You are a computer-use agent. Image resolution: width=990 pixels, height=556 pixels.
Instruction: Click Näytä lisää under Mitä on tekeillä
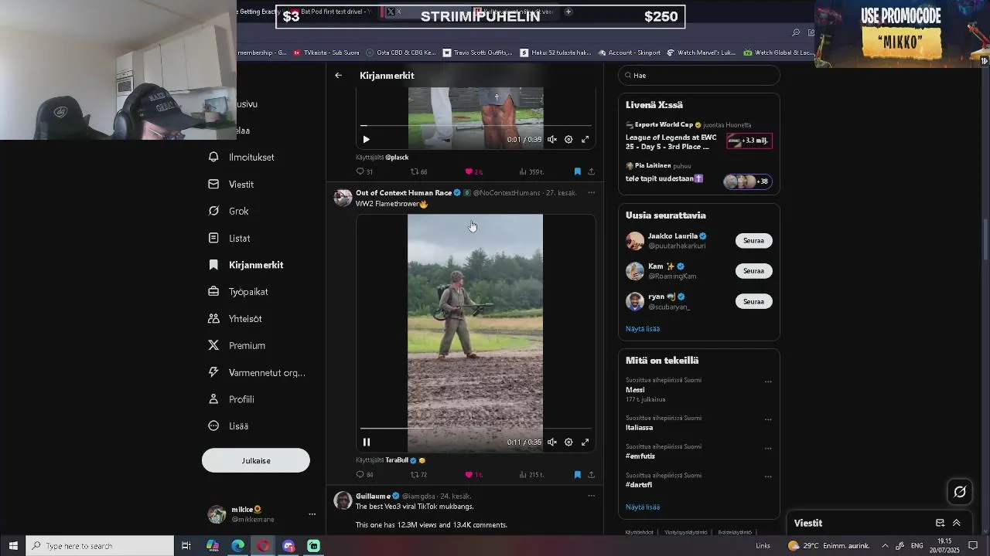point(643,507)
